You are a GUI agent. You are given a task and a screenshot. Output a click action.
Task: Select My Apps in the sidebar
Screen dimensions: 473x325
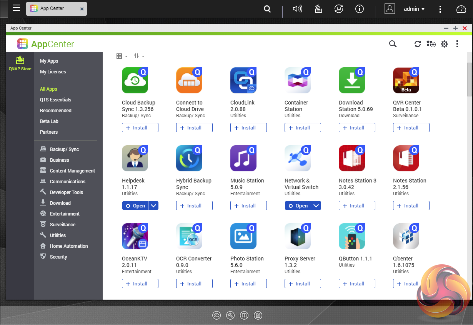pyautogui.click(x=49, y=61)
